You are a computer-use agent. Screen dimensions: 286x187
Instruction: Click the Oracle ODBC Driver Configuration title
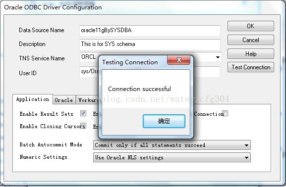53,7
